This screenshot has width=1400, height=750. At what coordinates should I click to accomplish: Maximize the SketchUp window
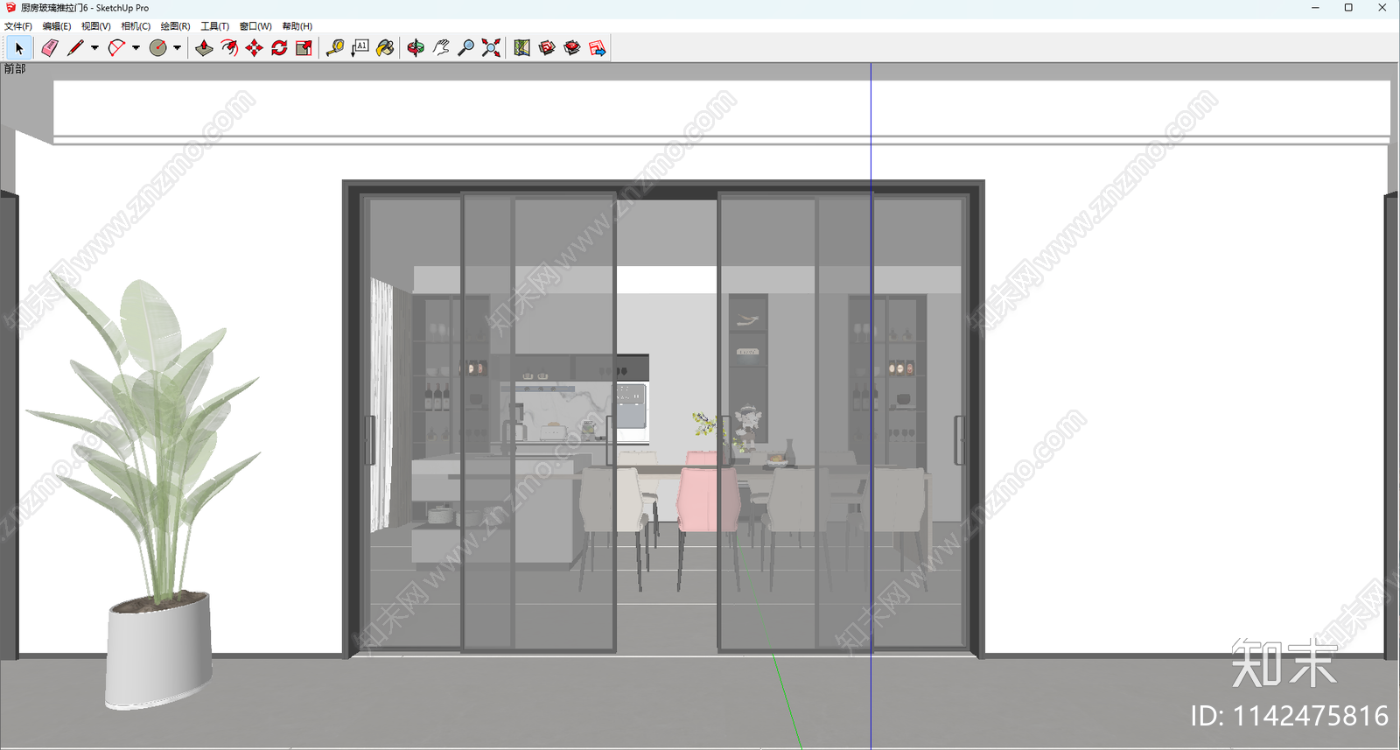(x=1348, y=8)
